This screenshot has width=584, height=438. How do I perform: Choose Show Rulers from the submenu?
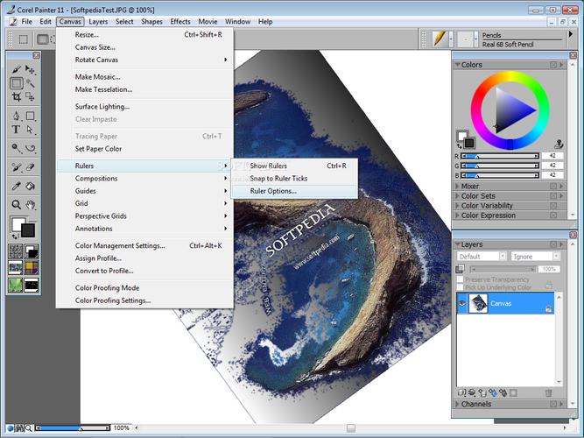pyautogui.click(x=294, y=166)
